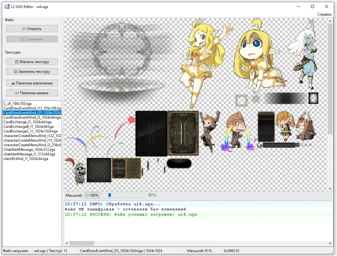Select CardDrawEventWnd_I3_1024x64.tga texture

tap(32, 117)
